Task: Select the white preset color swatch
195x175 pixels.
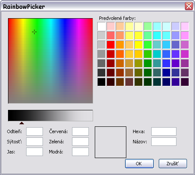Action: [x=102, y=26]
